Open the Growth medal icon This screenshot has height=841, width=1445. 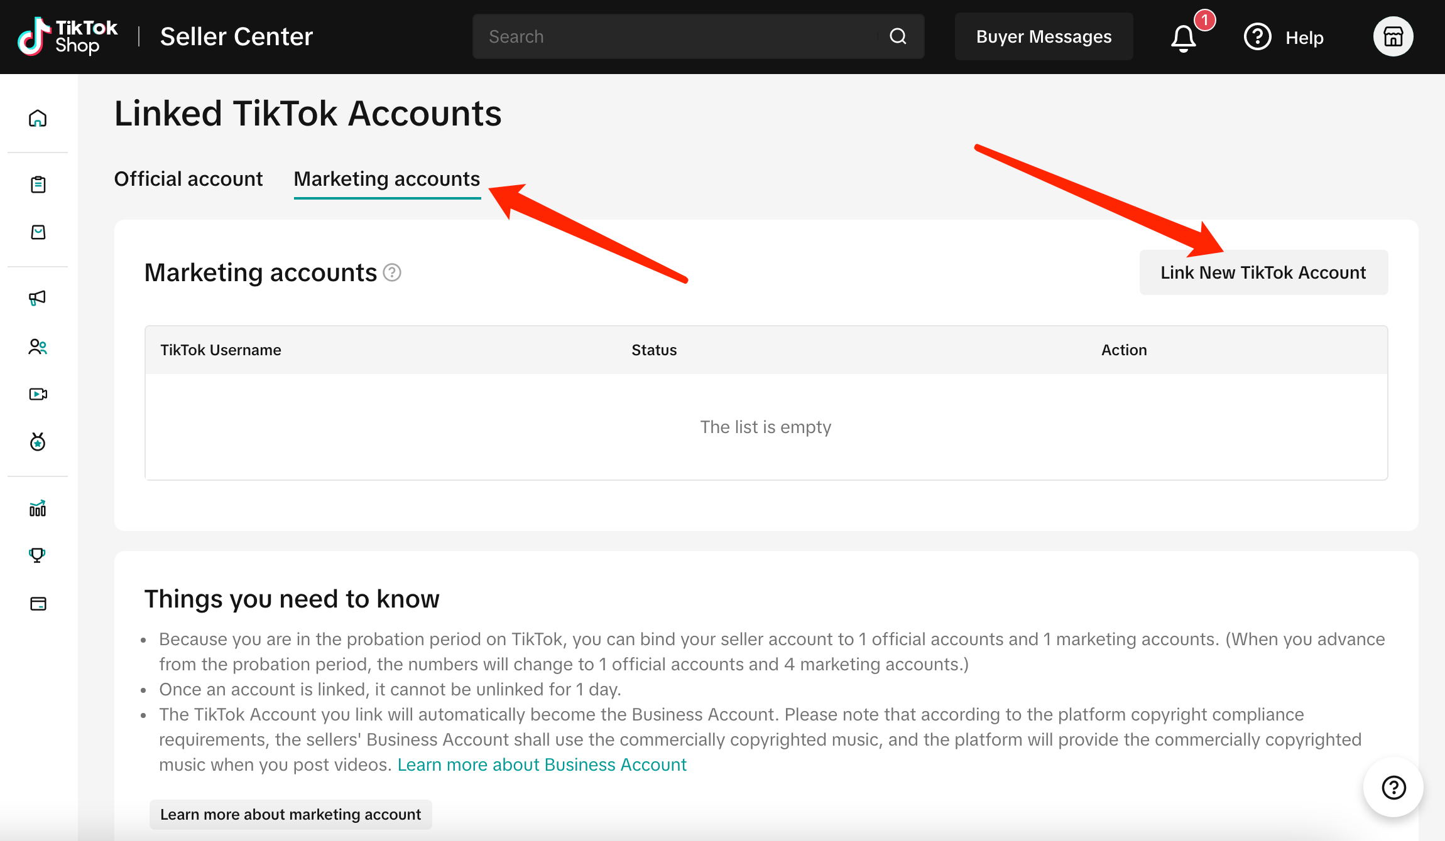pyautogui.click(x=38, y=442)
